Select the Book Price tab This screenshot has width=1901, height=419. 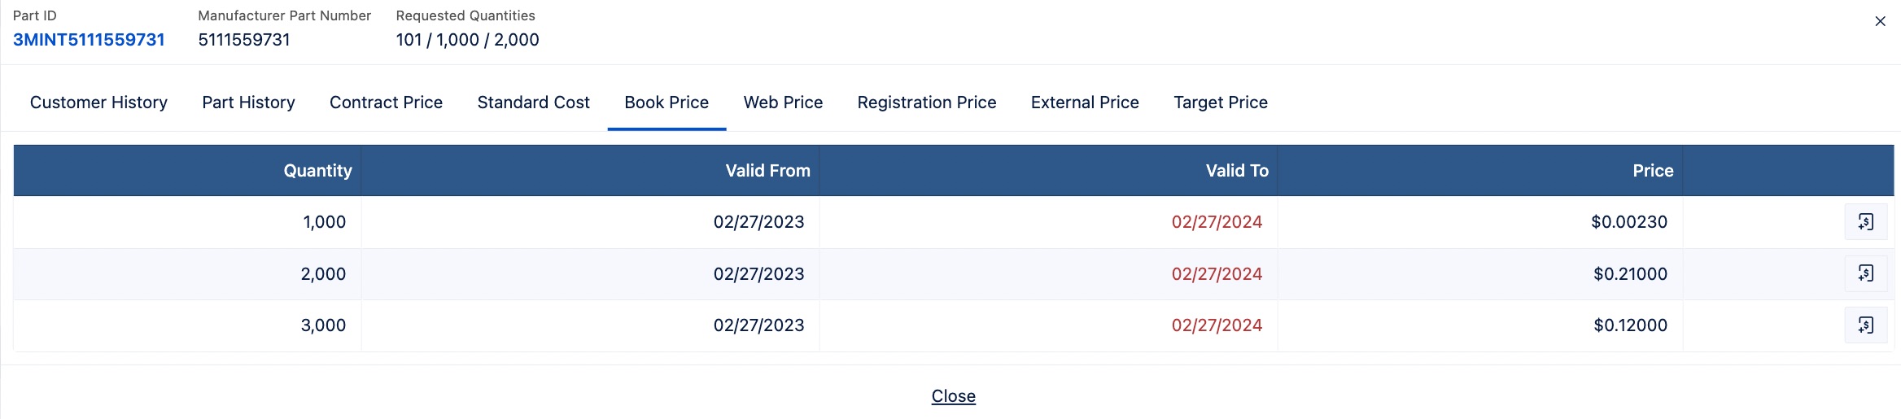pyautogui.click(x=666, y=103)
